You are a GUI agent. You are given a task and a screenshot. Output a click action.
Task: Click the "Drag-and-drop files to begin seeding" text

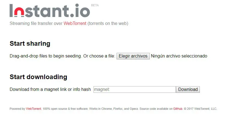click(x=45, y=56)
